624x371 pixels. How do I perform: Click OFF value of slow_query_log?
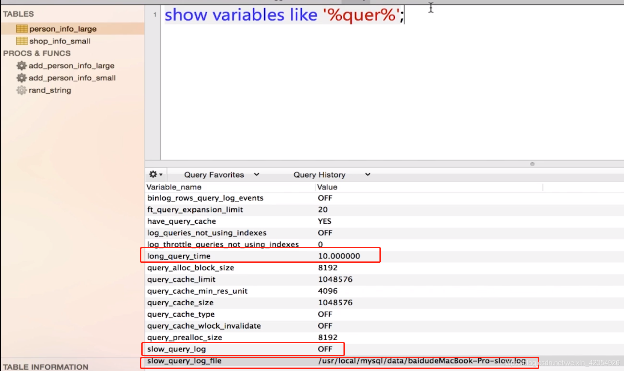(x=325, y=349)
